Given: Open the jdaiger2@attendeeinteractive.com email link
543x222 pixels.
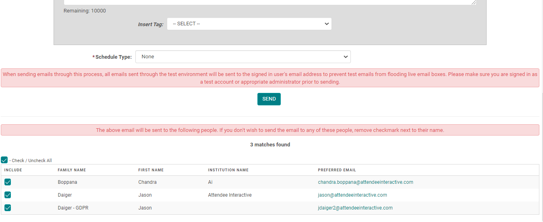Looking at the screenshot, I should click(x=355, y=208).
